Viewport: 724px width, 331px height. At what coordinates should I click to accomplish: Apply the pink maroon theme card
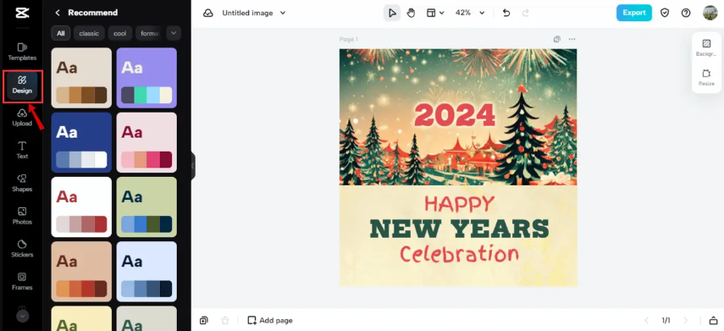[x=146, y=143]
